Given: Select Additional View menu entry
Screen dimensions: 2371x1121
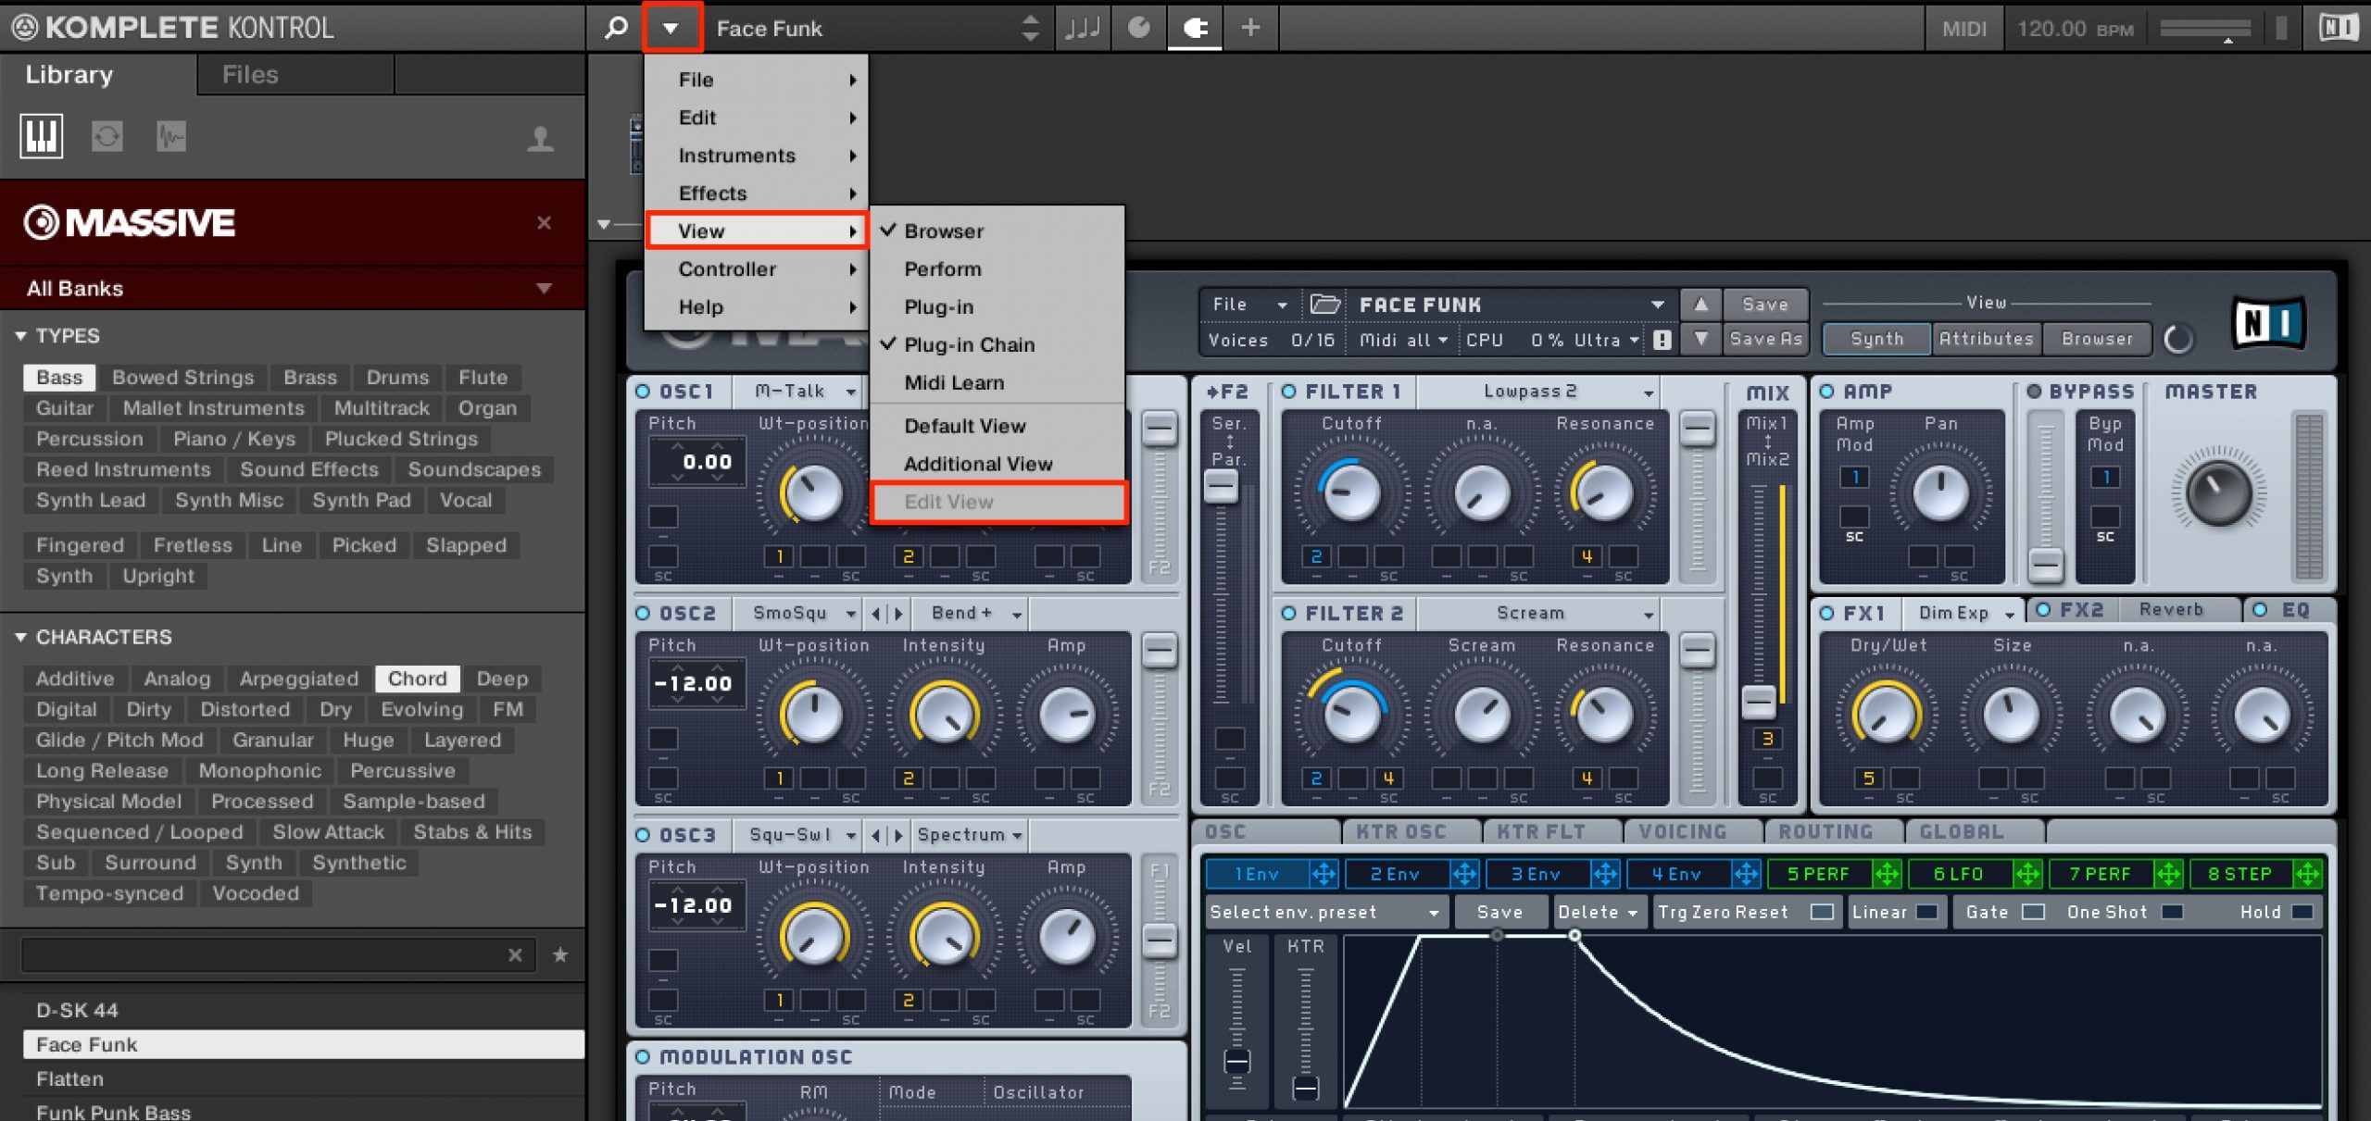Looking at the screenshot, I should click(997, 464).
